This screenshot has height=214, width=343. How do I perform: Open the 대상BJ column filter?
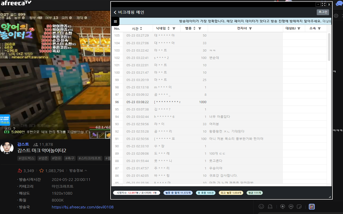coord(299,29)
